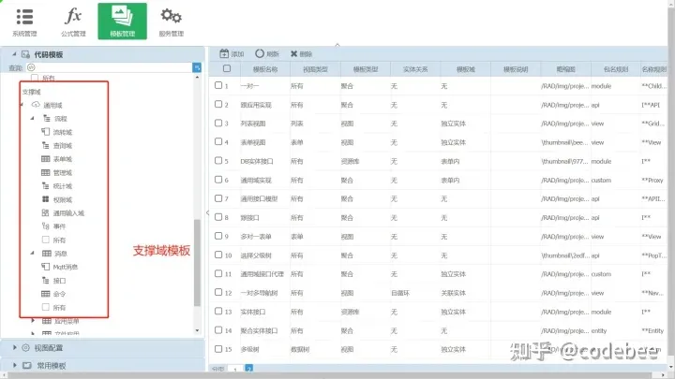Screen dimensions: 675x379
Task: Sort by the 实体关系 column header
Action: point(415,68)
